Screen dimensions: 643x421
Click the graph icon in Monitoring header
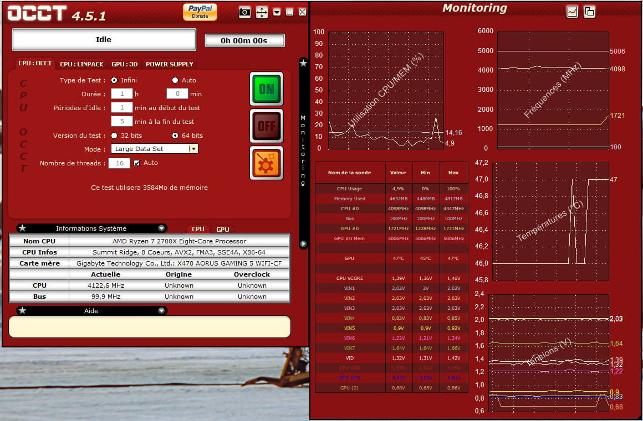(x=572, y=12)
